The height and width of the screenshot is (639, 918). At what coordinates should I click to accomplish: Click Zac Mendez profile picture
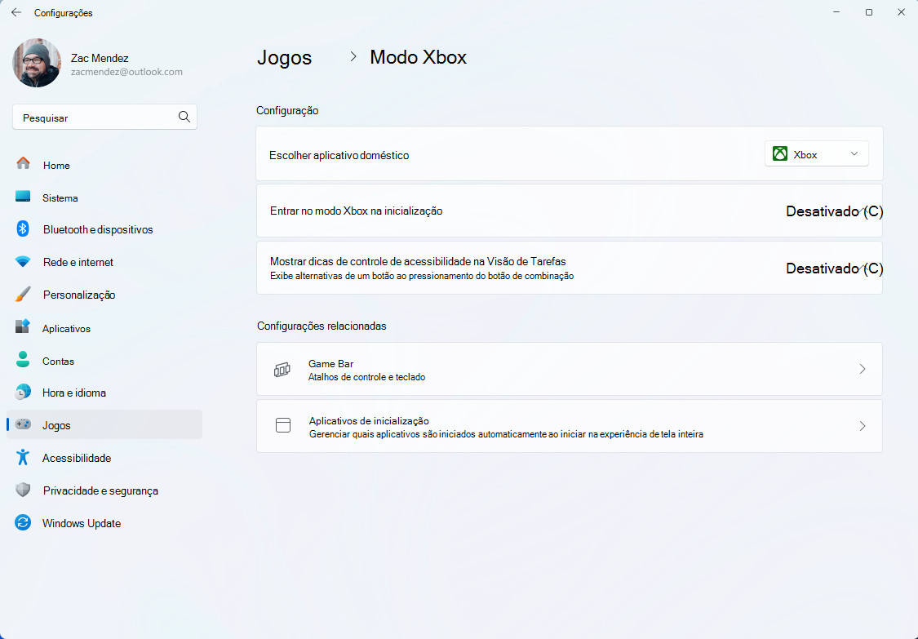pos(36,64)
